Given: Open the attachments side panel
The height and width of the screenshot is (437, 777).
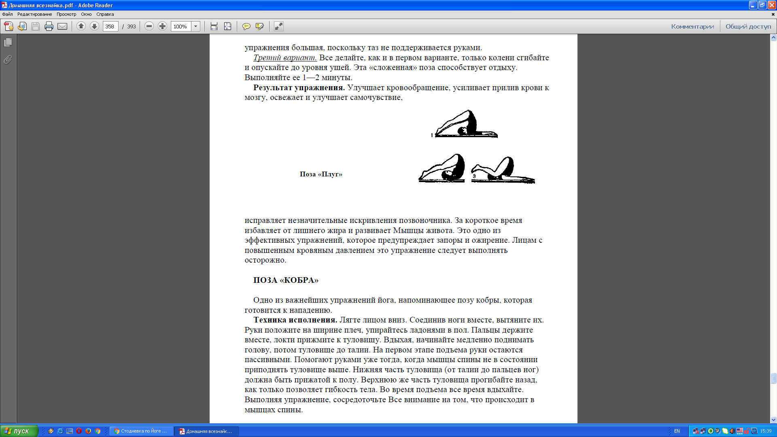Looking at the screenshot, I should pos(8,60).
